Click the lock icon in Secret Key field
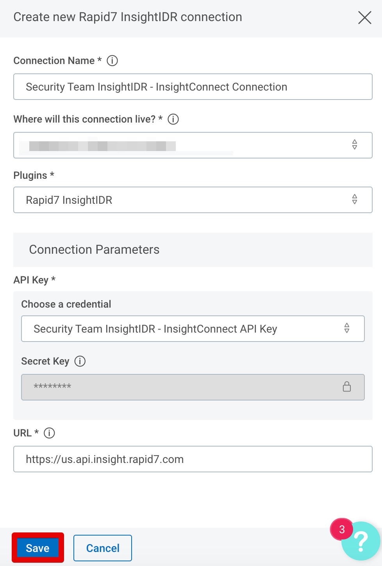This screenshot has height=566, width=382. click(346, 387)
